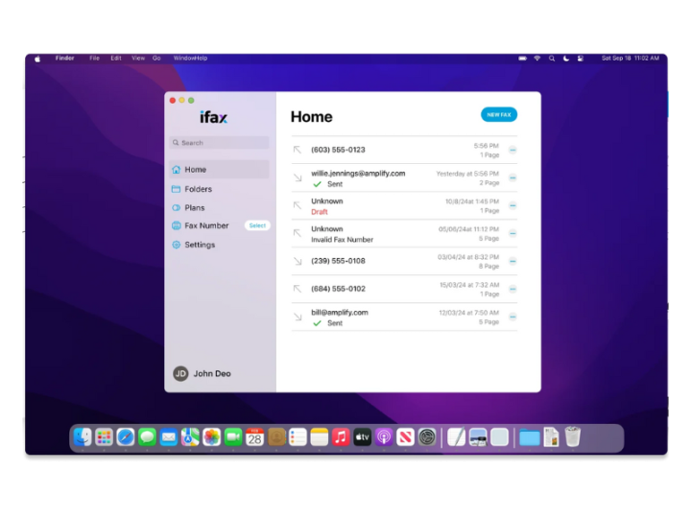
Task: Open the Home sidebar item
Action: click(219, 170)
